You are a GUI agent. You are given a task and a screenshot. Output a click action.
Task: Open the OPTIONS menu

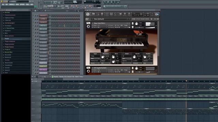pos(22,4)
